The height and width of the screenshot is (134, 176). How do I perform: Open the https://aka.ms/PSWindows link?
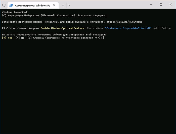point(124,22)
